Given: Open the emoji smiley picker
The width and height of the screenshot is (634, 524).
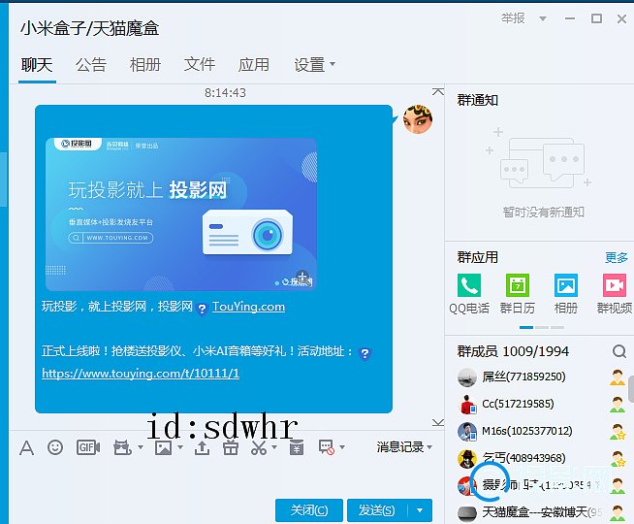Looking at the screenshot, I should pyautogui.click(x=55, y=447).
